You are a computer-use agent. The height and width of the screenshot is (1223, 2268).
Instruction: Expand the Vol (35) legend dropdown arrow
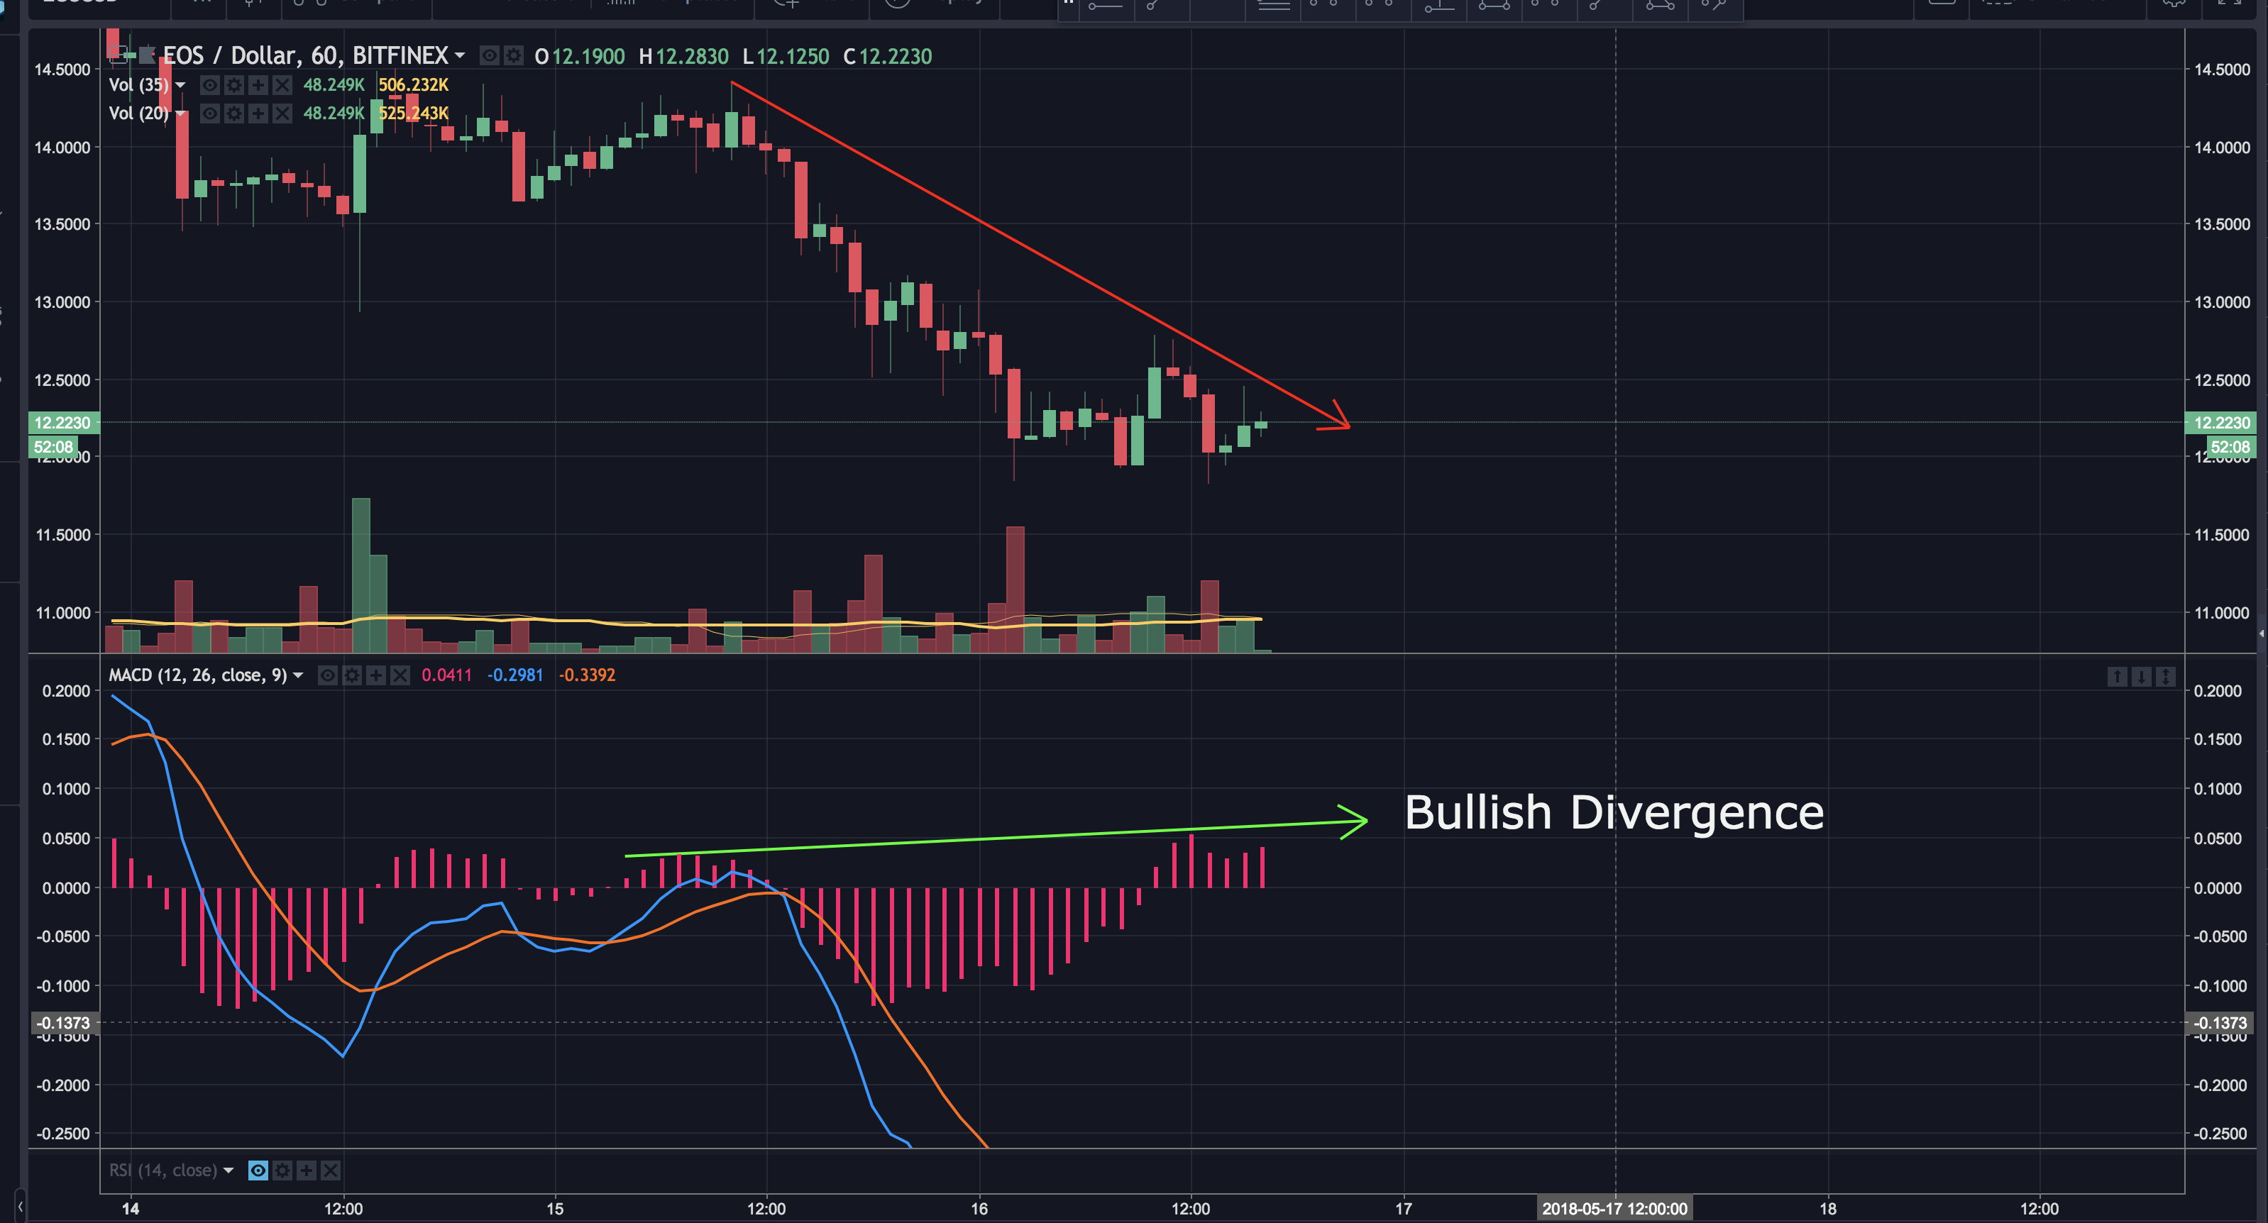[180, 85]
